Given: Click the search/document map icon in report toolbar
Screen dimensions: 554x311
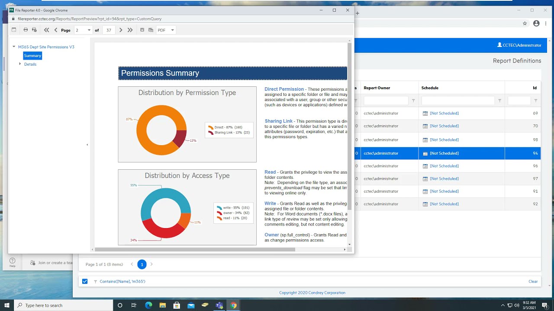Looking at the screenshot, I should 14,30.
